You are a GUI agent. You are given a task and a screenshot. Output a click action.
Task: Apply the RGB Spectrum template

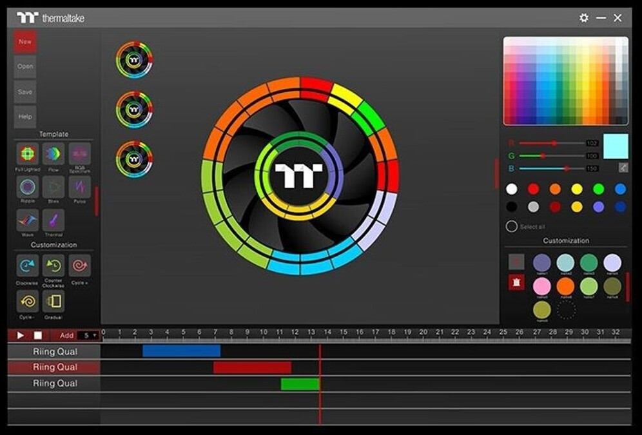(x=80, y=153)
